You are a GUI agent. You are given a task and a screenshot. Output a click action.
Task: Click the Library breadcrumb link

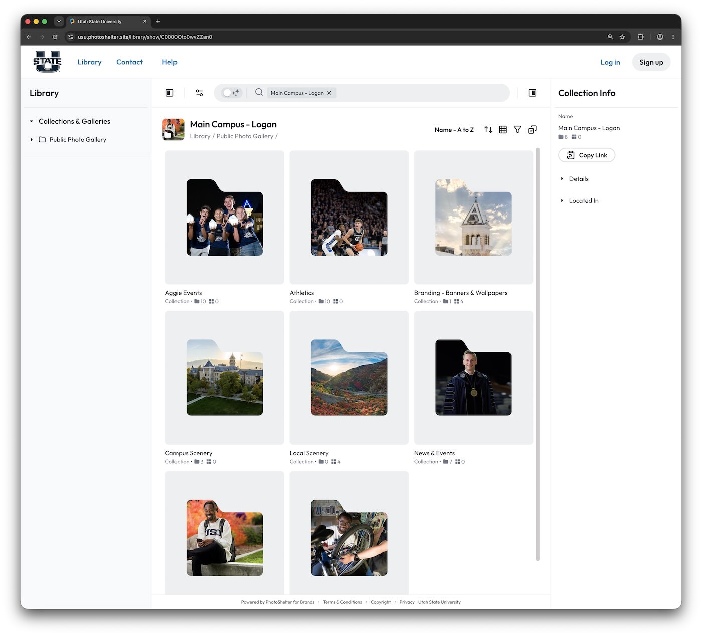click(x=200, y=136)
